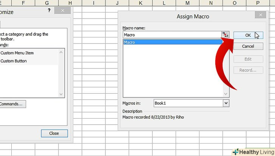Click the Record... button
The width and height of the screenshot is (275, 156).
(248, 70)
